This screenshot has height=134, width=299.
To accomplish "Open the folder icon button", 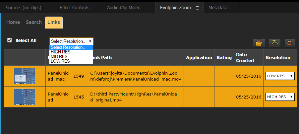I will pyautogui.click(x=259, y=43).
